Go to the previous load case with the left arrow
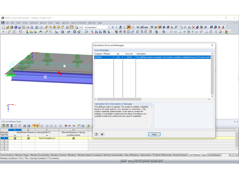This screenshot has height=179, width=239. (113, 27)
